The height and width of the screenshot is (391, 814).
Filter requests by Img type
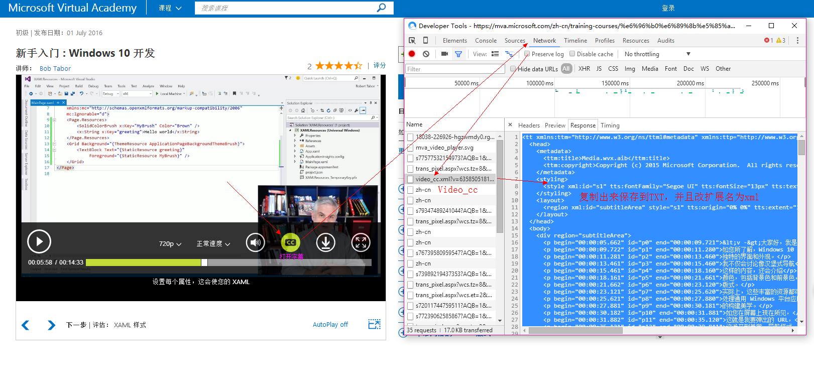click(x=630, y=69)
